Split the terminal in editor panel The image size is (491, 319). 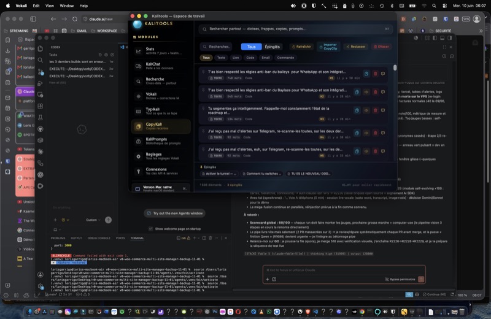[204, 238]
